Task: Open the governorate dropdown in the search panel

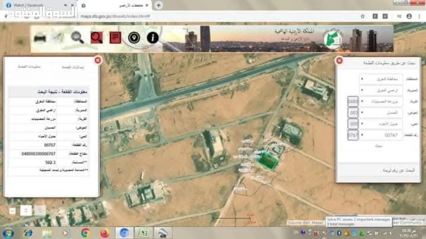Action: pos(381,79)
